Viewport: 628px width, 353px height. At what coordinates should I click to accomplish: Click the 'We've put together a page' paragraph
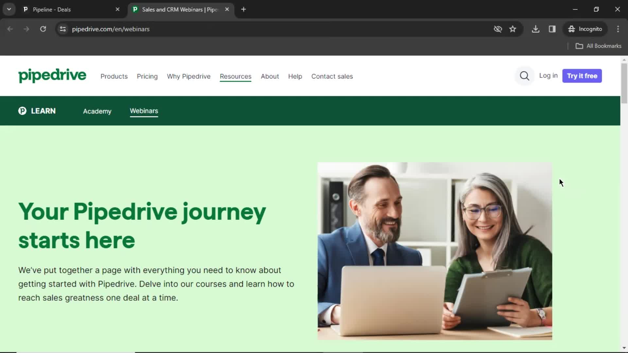click(156, 284)
